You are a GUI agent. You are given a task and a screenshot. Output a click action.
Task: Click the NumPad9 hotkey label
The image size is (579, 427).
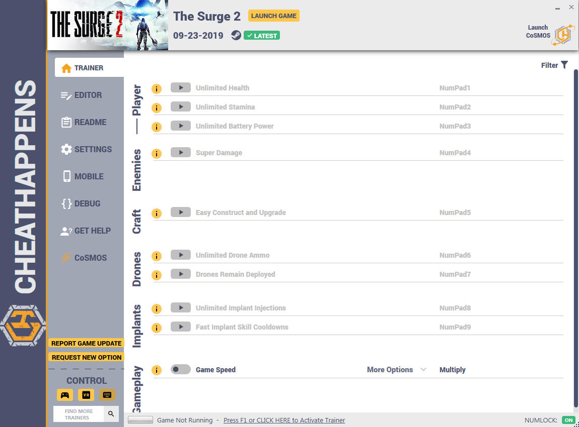tap(455, 327)
